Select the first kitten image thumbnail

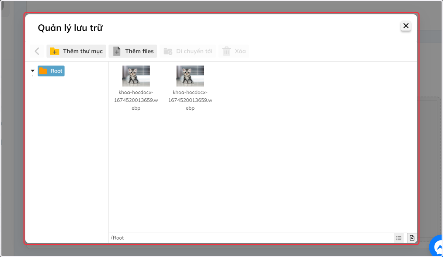(x=136, y=76)
